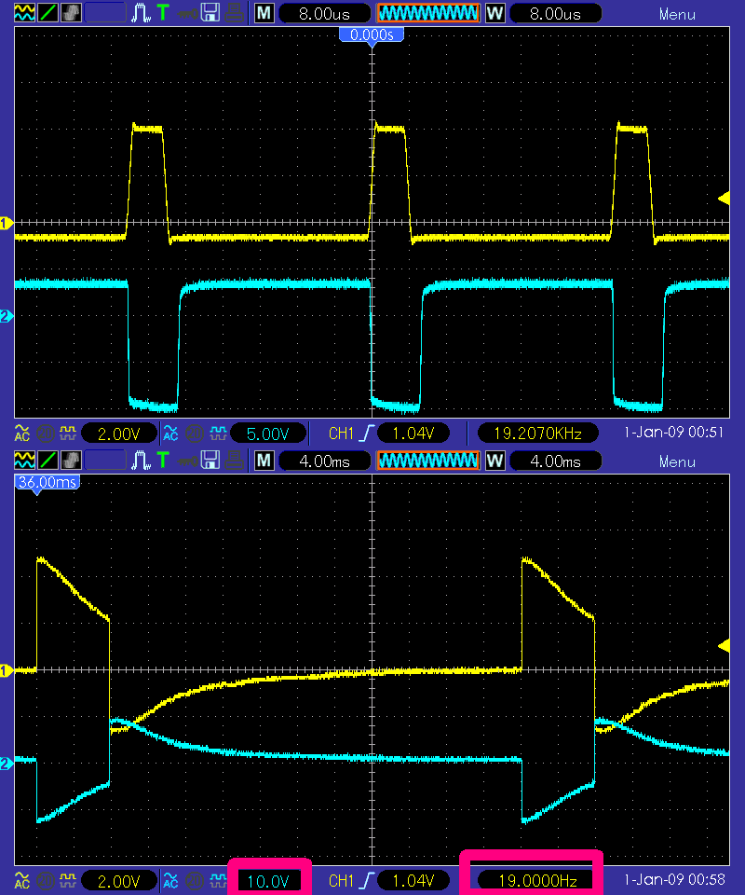Screen dimensions: 745x895
Task: Click the dim USB key icon above the 8.00us capture
Action: coord(186,13)
